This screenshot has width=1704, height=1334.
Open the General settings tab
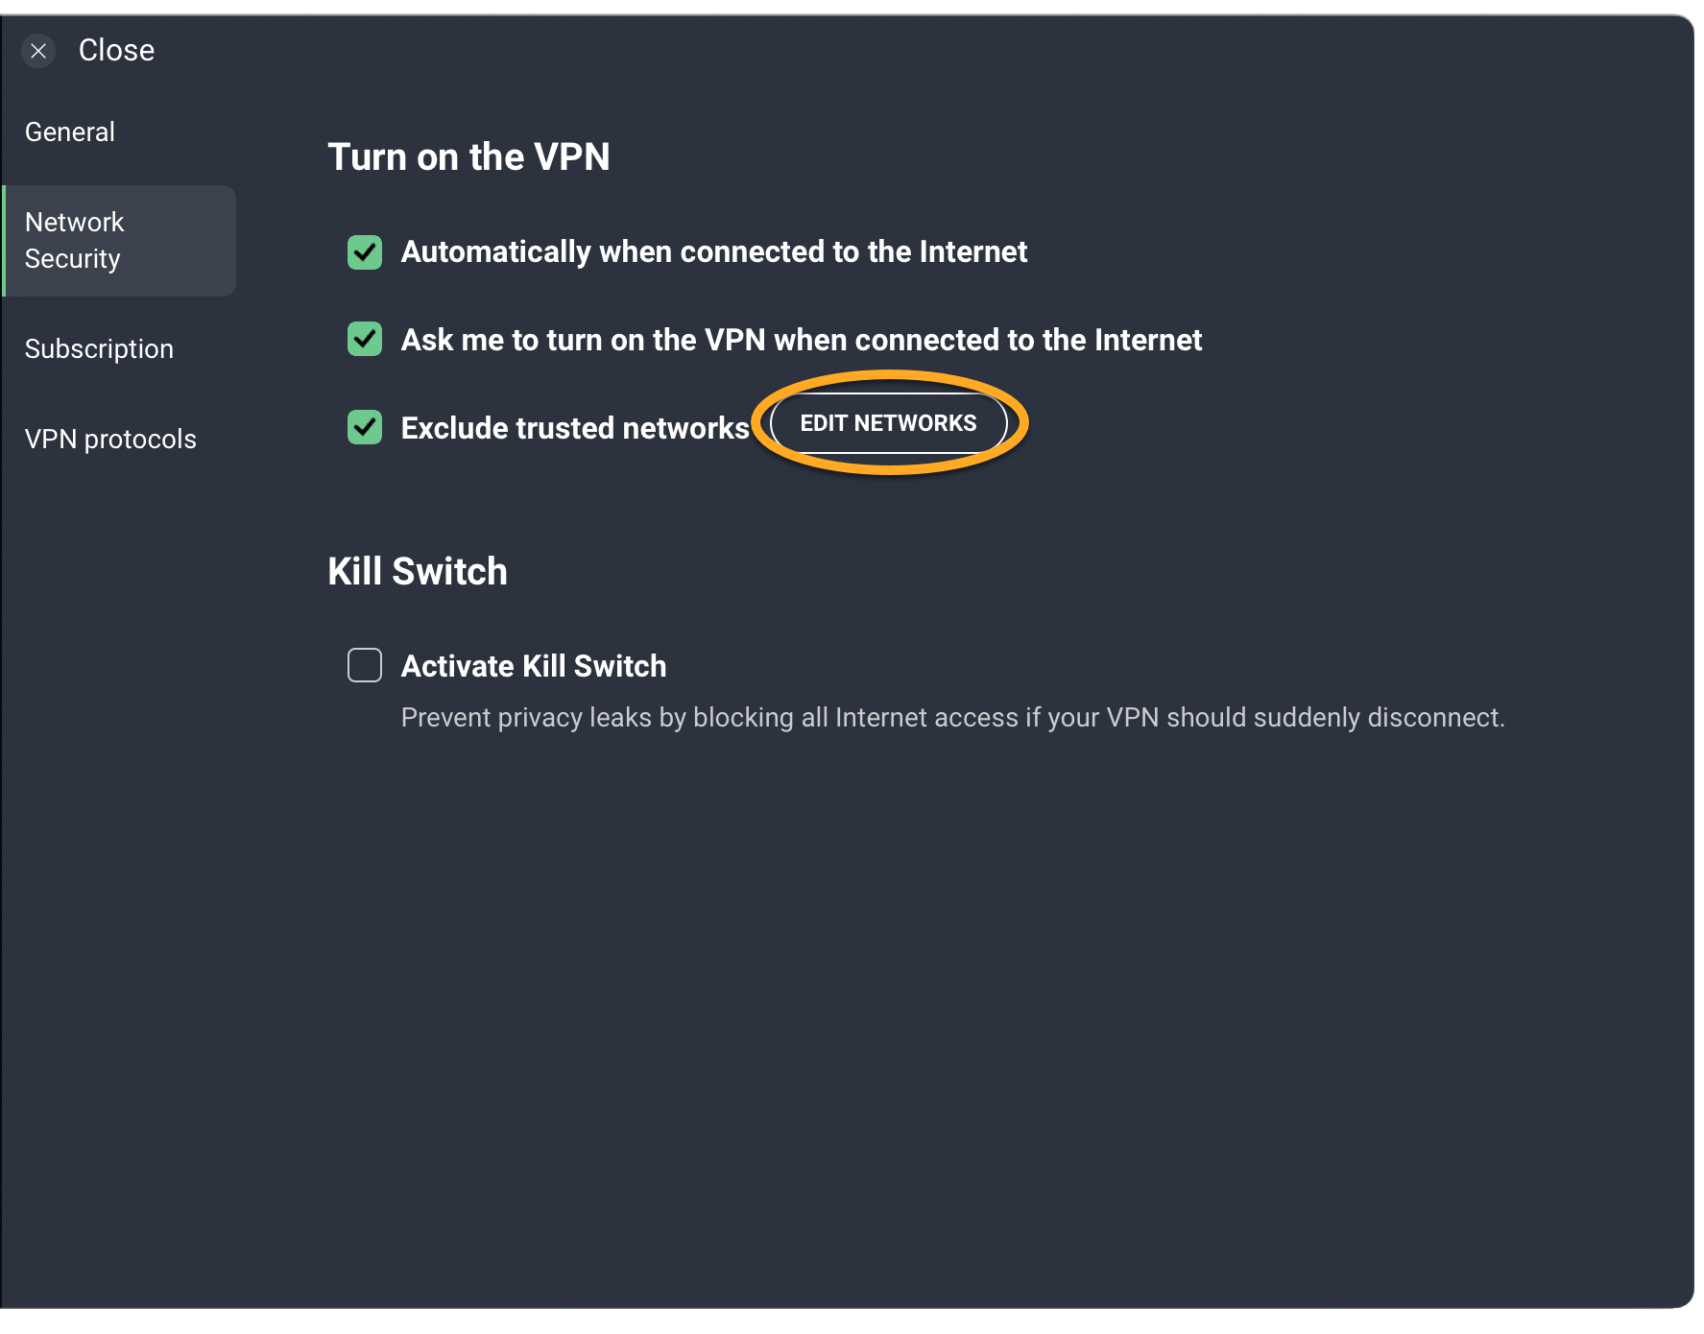coord(70,132)
